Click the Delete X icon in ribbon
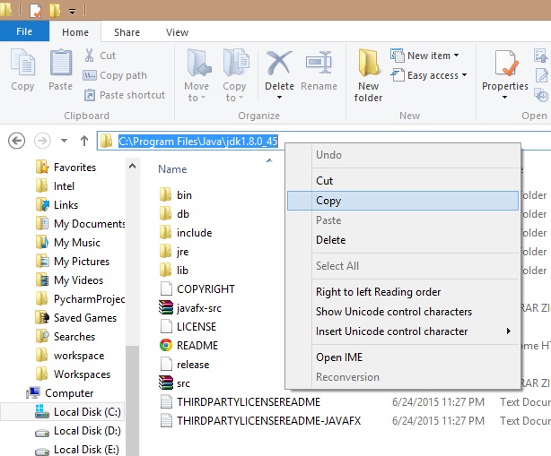The width and height of the screenshot is (551, 456). 279,63
